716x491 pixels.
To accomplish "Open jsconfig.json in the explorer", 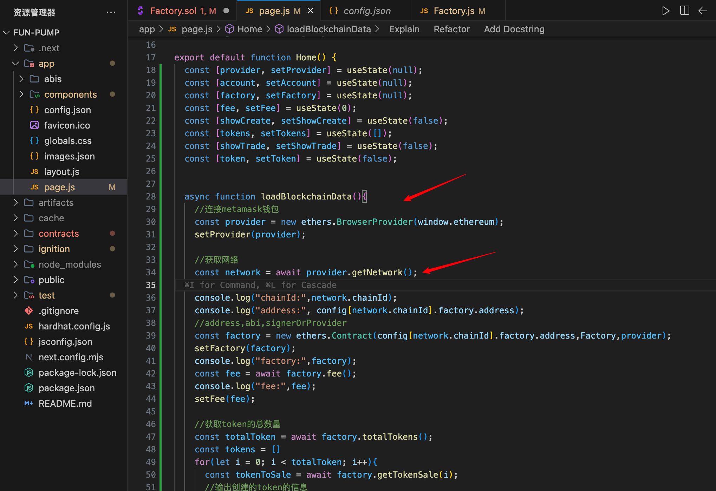I will click(x=65, y=342).
